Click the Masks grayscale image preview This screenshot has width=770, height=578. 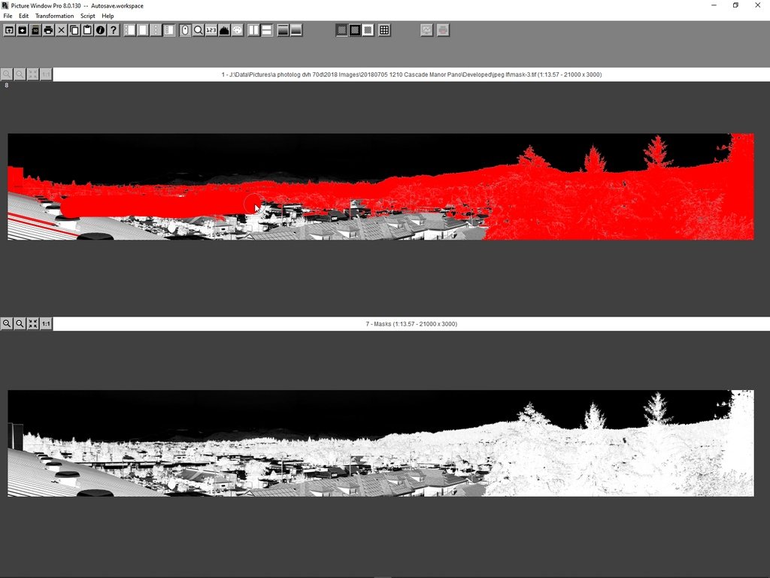(x=380, y=443)
